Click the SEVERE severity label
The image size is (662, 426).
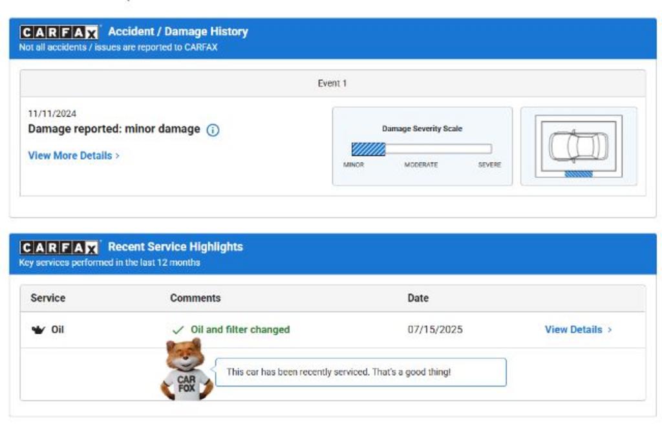(x=490, y=165)
